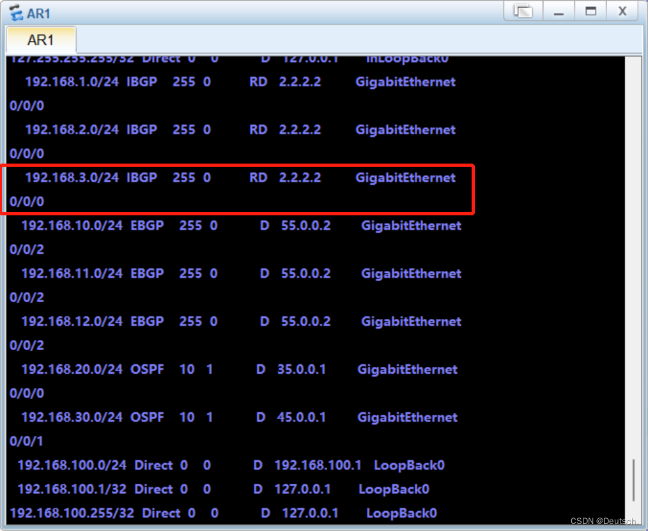Click route entry 192.168.11.0/24
The height and width of the screenshot is (531, 648).
pyautogui.click(x=72, y=273)
